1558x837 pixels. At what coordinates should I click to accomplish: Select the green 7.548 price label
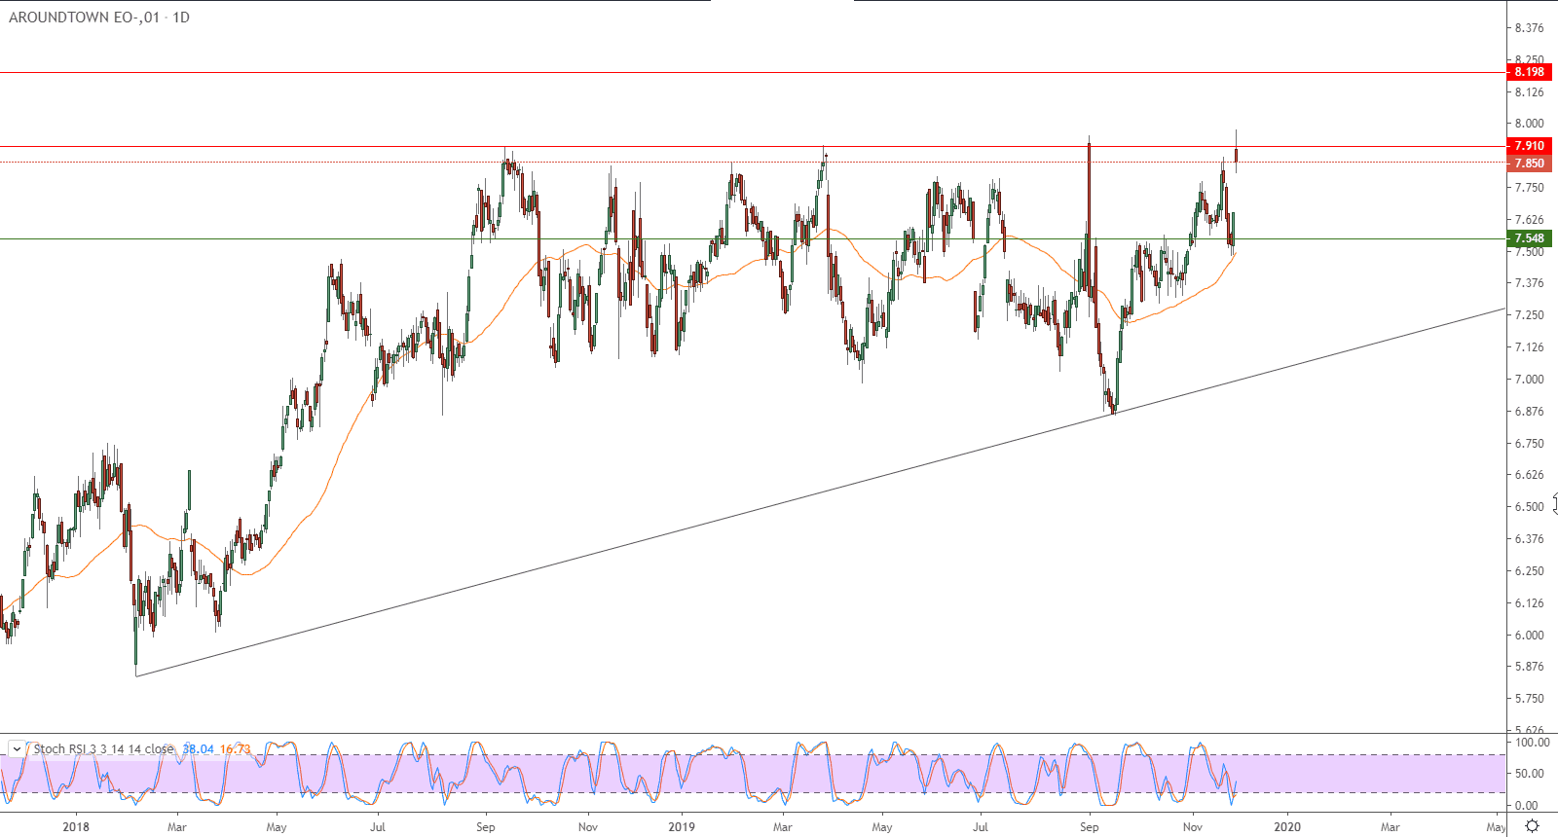tap(1529, 238)
